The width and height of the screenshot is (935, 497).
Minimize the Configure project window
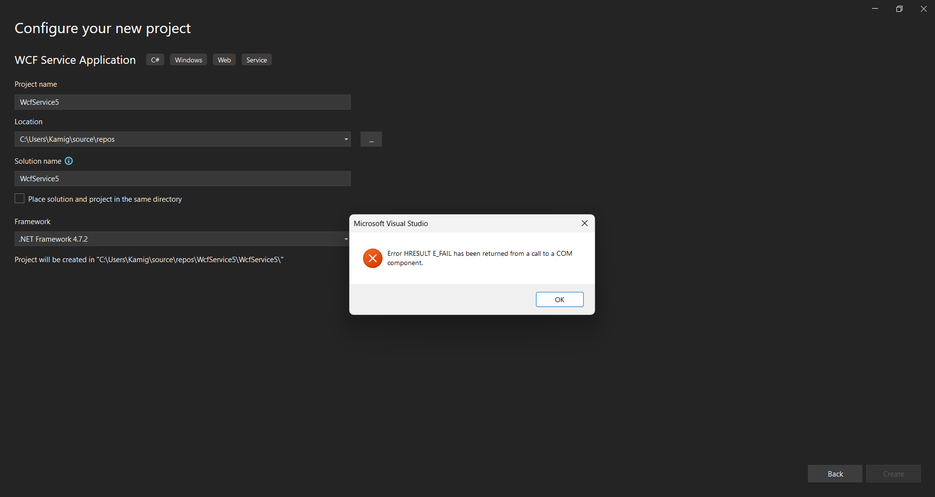(x=875, y=9)
